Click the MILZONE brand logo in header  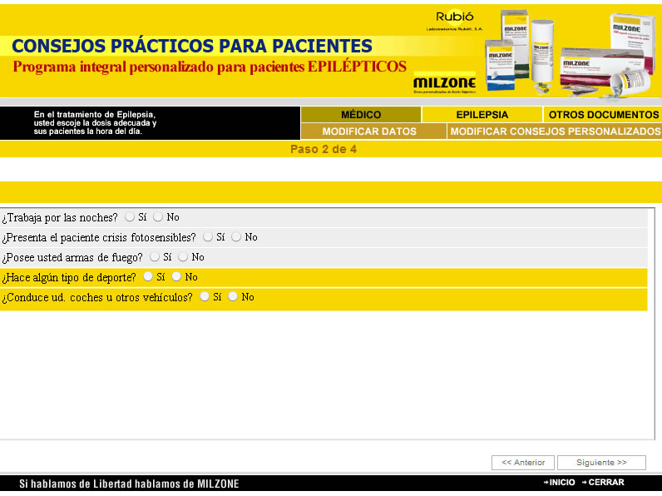click(x=445, y=83)
